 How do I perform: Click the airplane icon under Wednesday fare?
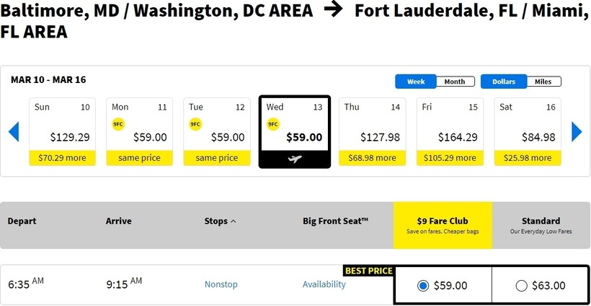point(294,158)
